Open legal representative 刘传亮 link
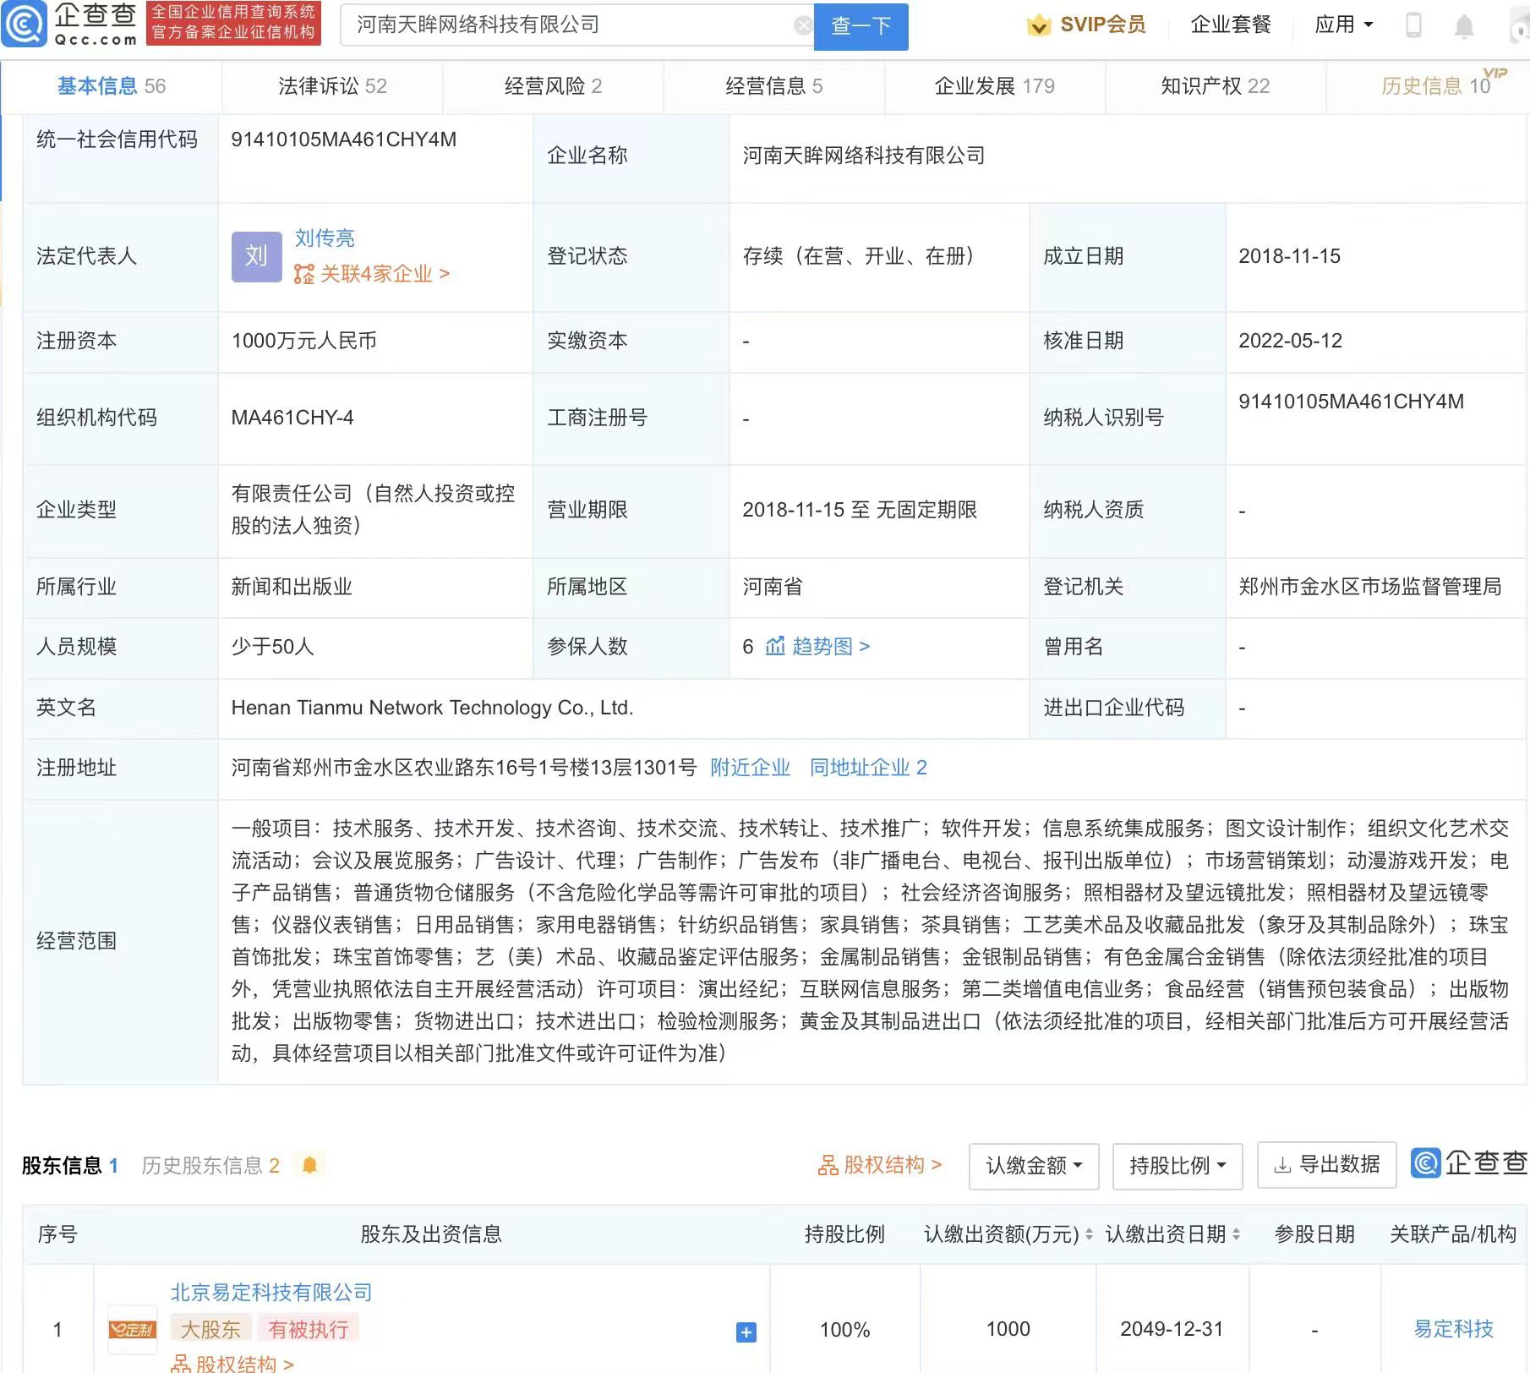 (x=325, y=238)
